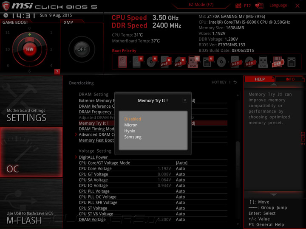306x229 pixels.
Task: Click the help panel bottom collapse handle
Action: [x=273, y=194]
